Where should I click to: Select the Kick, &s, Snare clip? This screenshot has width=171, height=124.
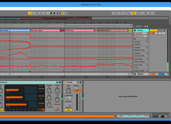click(x=45, y=30)
